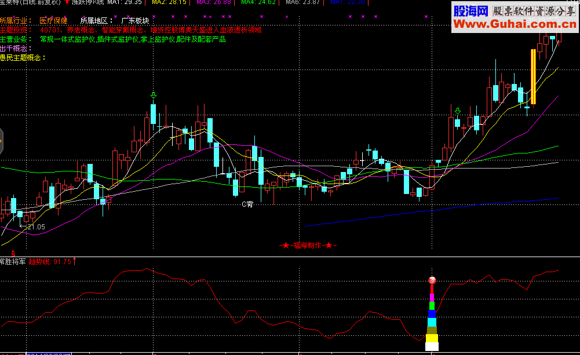Viewport: 580px width, 355px height.
Task: Click the yellow 愚民主题概念 label
Action: tap(23, 58)
